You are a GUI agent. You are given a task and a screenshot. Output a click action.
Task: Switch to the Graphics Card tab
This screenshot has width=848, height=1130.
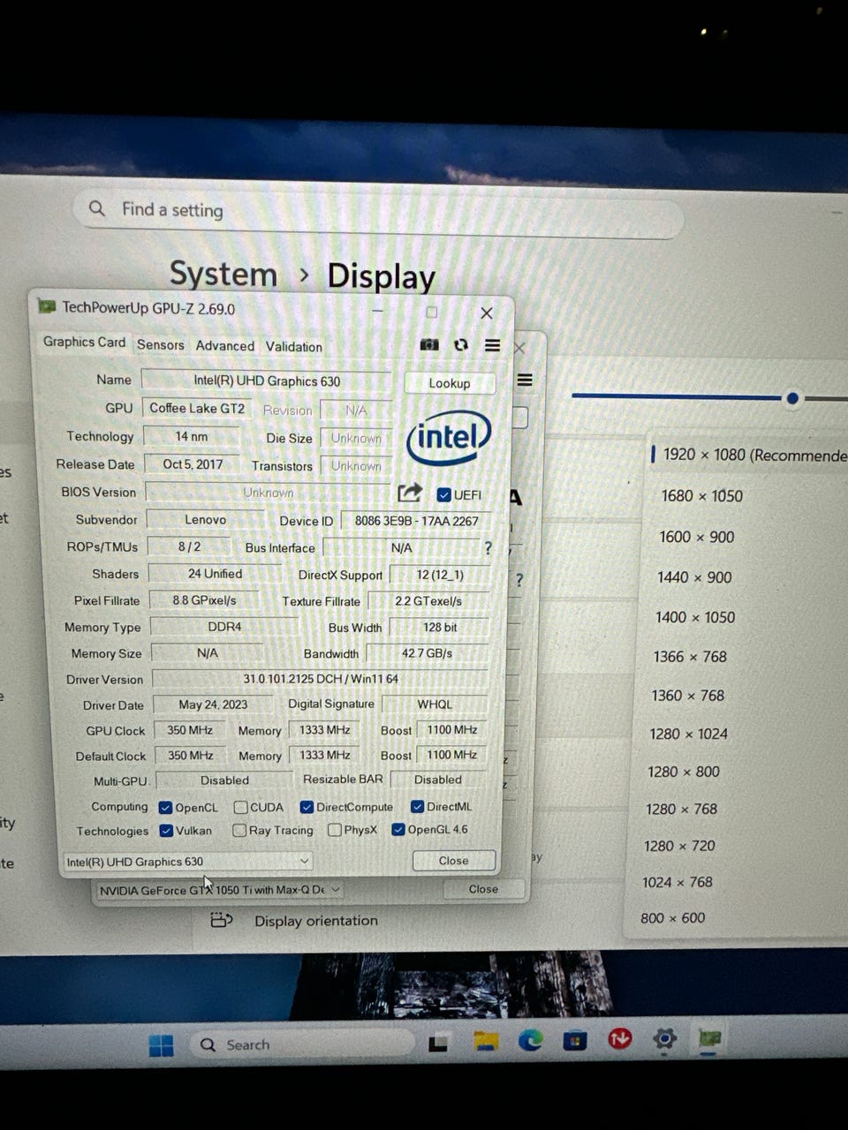[85, 342]
